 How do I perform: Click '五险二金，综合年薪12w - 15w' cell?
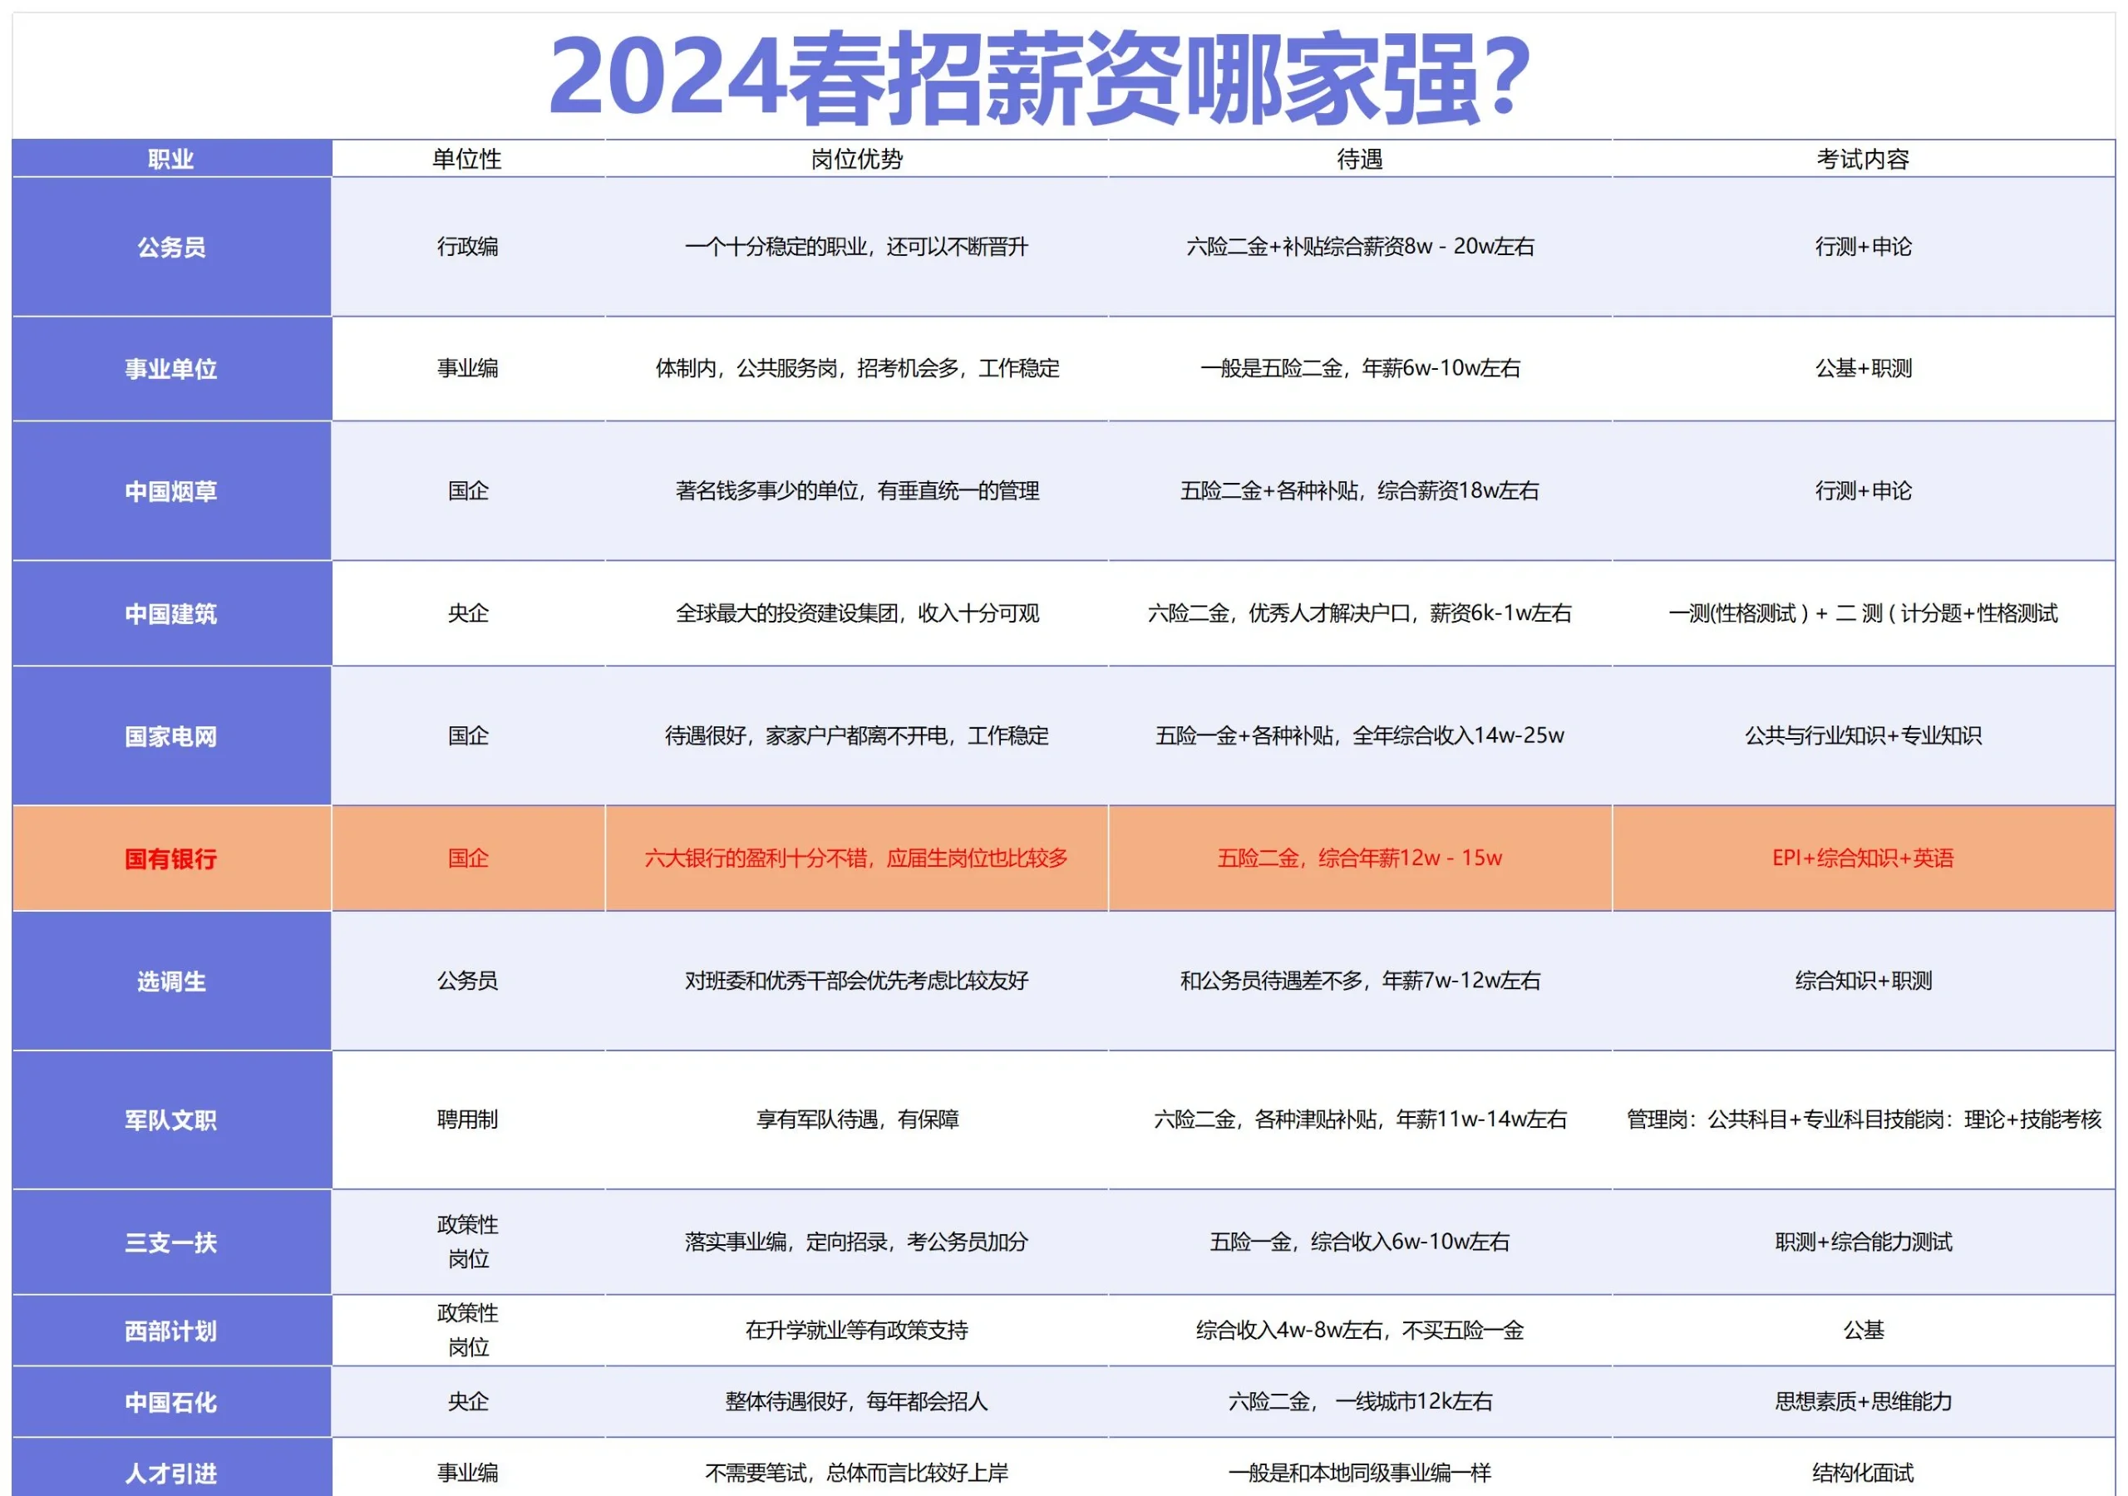point(1360,859)
